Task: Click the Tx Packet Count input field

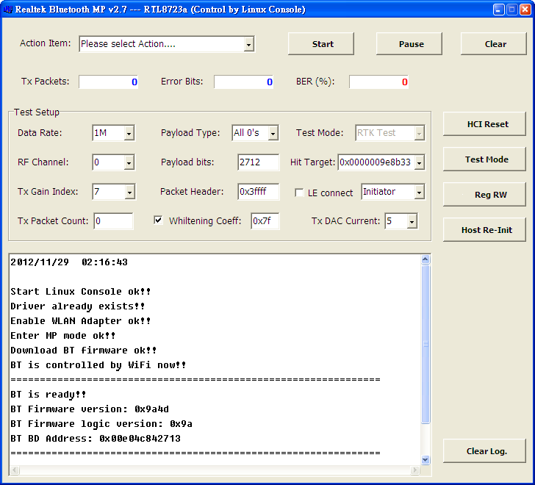Action: click(113, 221)
